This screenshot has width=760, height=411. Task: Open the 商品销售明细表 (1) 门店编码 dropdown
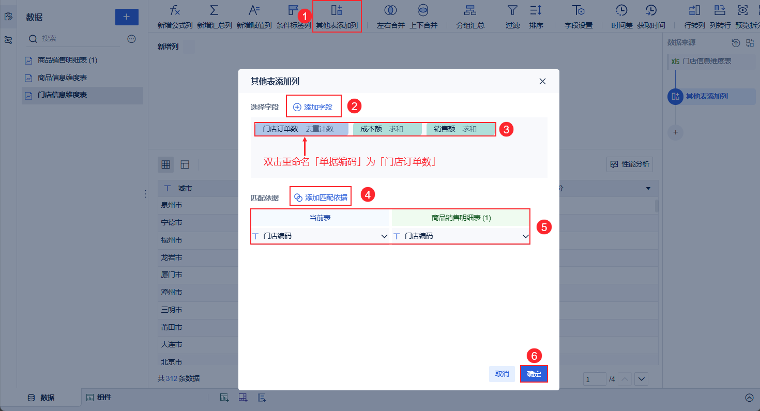(x=461, y=236)
